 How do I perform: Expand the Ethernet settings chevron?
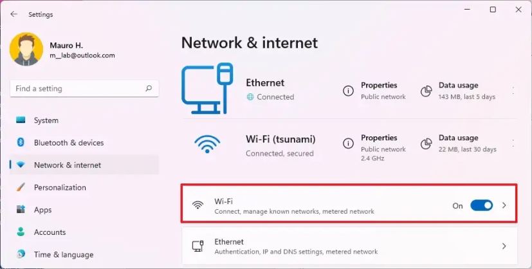[504, 246]
